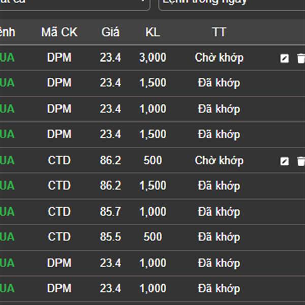Click "Chờ khớp" status on CTD order
305x305 pixels.
click(x=219, y=160)
